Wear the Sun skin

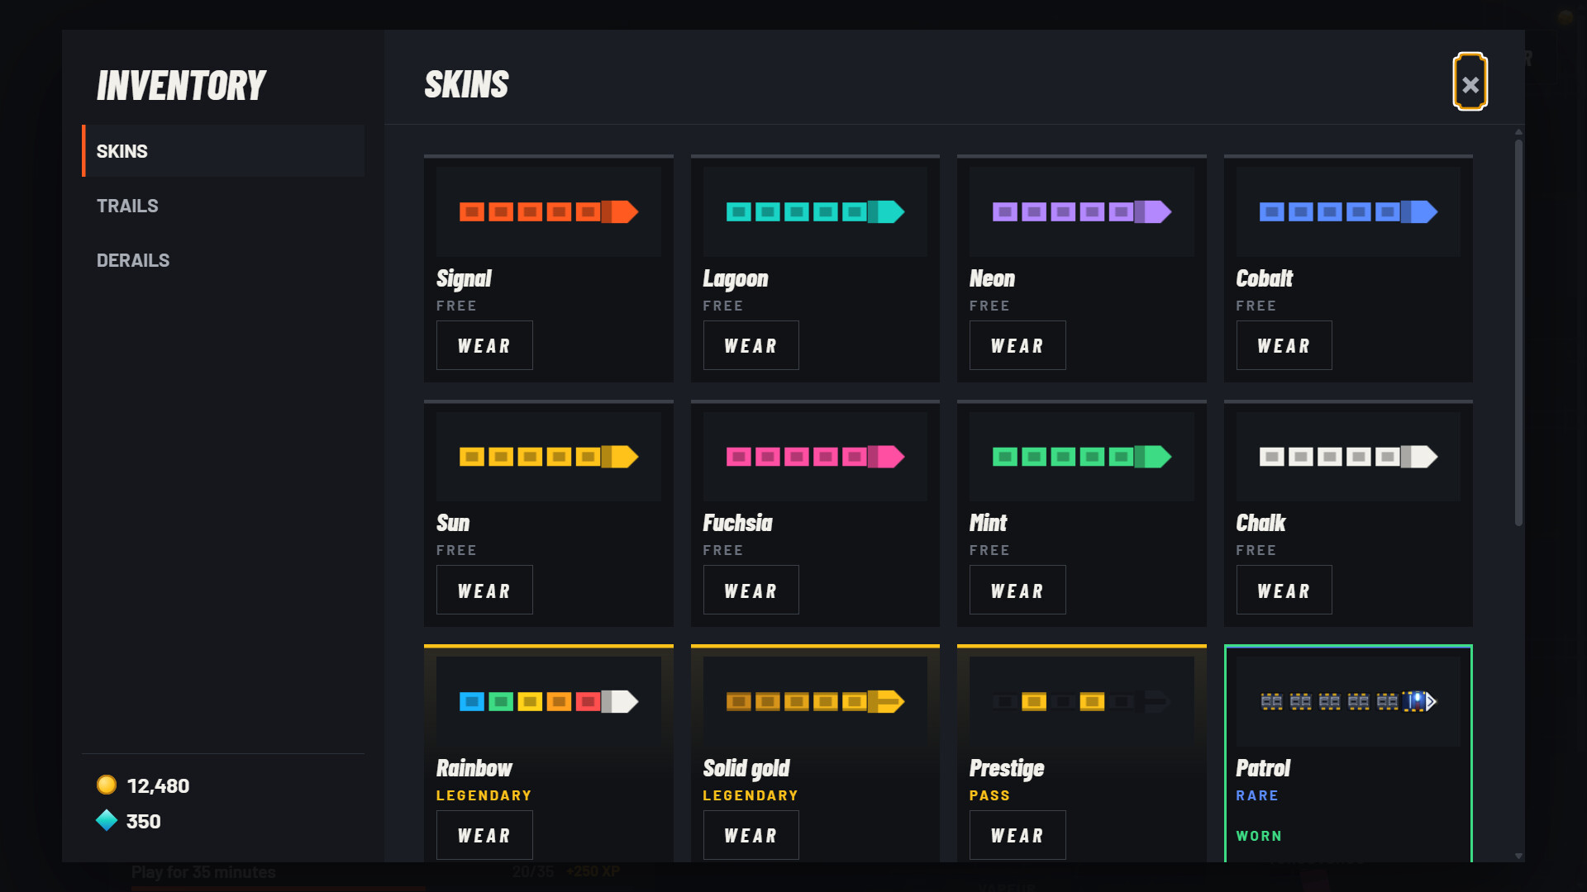[484, 590]
